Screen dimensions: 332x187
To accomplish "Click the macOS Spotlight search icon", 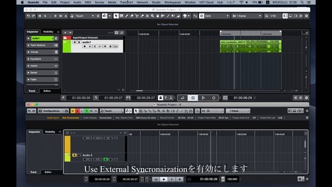I will (x=302, y=2).
